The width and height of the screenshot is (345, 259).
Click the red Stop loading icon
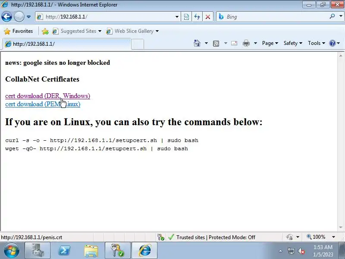(x=208, y=17)
